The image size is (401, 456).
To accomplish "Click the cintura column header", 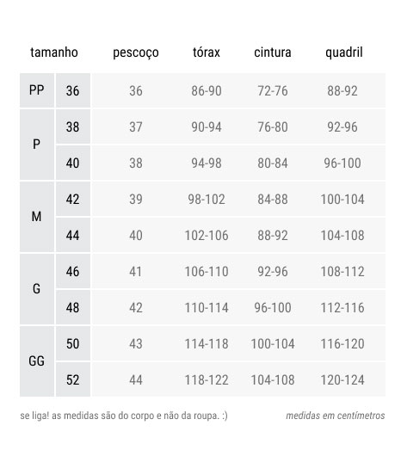I will 273,52.
